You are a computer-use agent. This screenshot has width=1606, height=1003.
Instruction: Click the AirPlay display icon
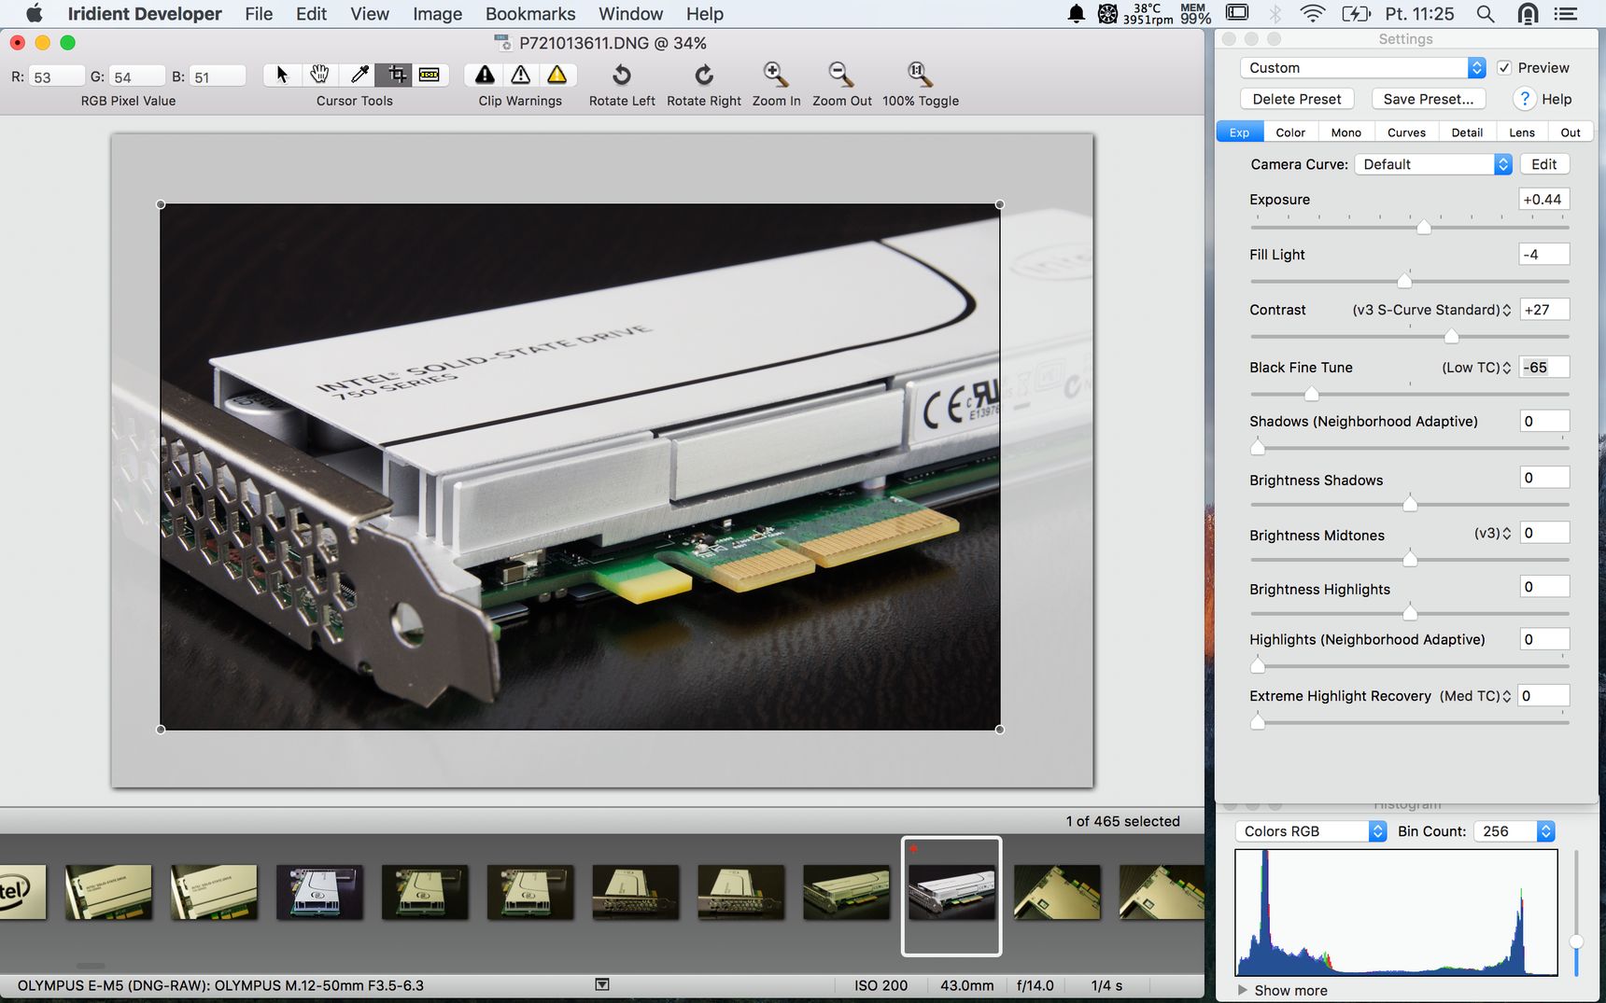pos(1237,13)
